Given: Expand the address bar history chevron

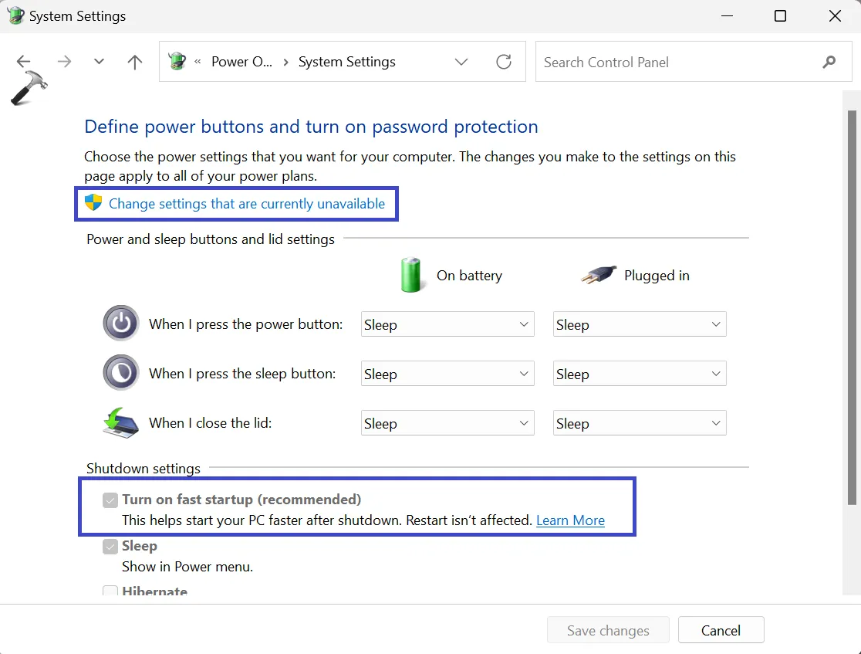Looking at the screenshot, I should pyautogui.click(x=461, y=62).
